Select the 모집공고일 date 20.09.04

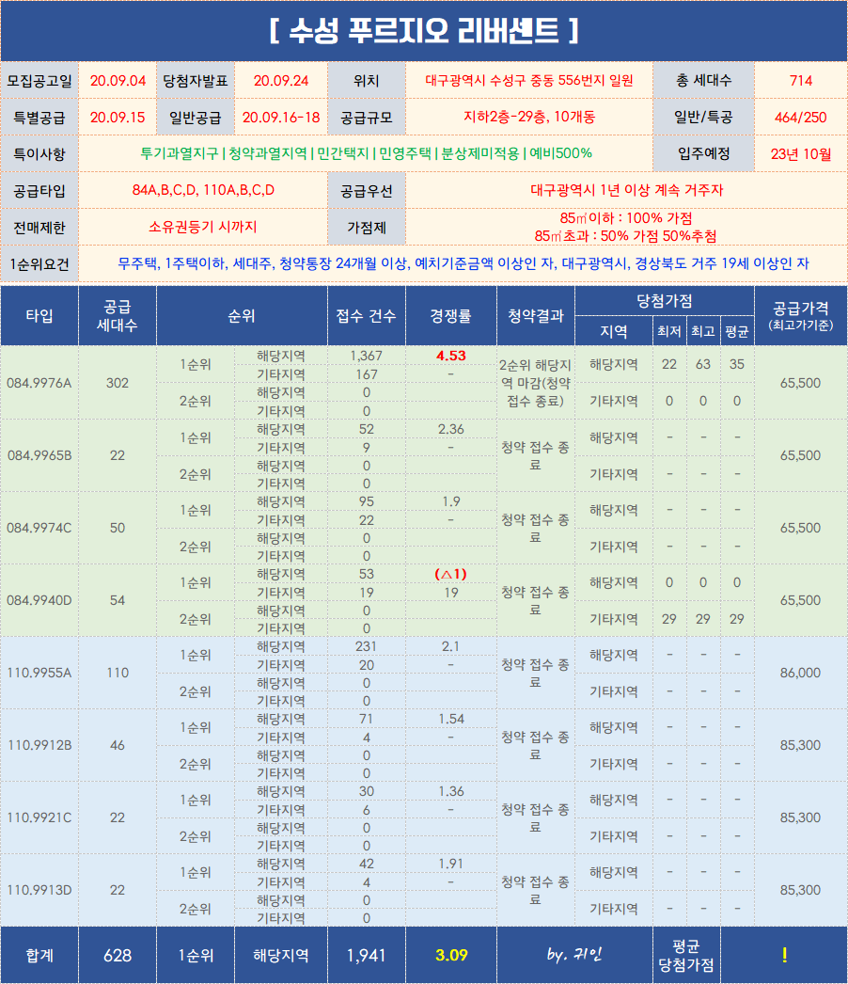click(118, 81)
